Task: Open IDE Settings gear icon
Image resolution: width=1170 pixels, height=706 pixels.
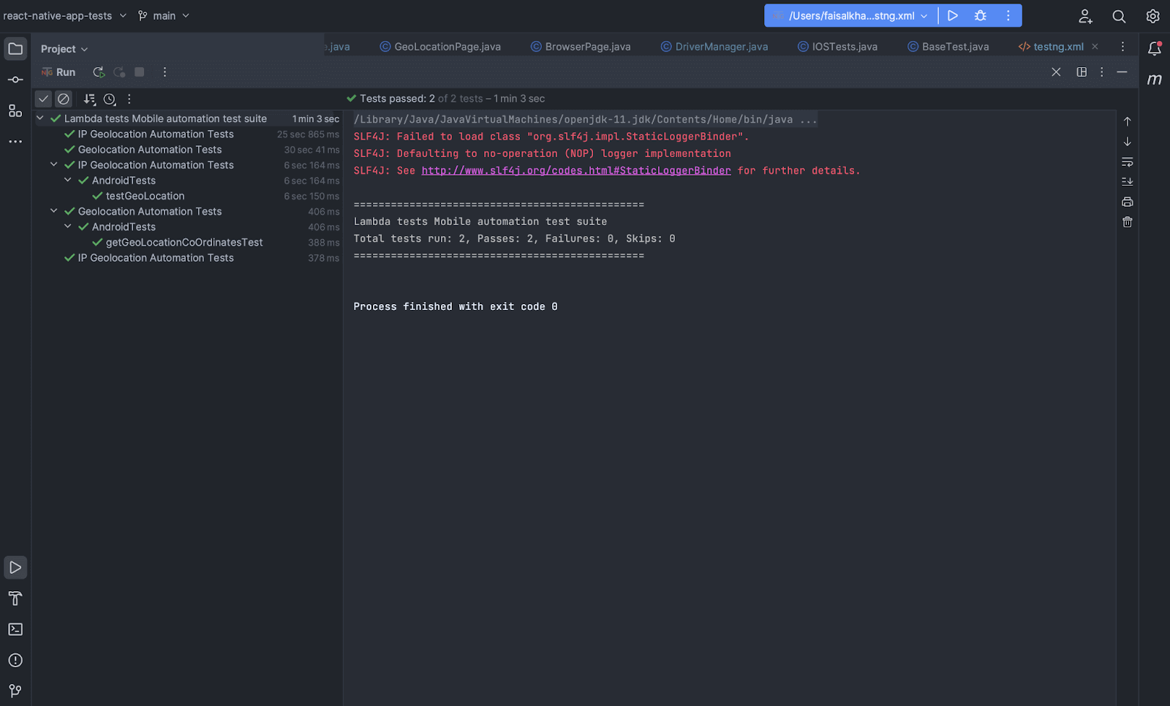Action: click(x=1152, y=15)
